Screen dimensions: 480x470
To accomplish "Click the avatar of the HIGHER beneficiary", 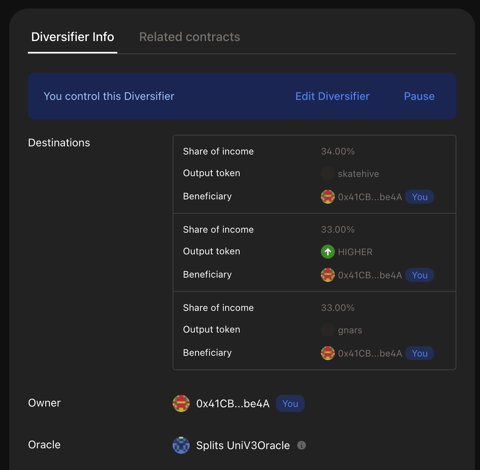I will coord(327,275).
